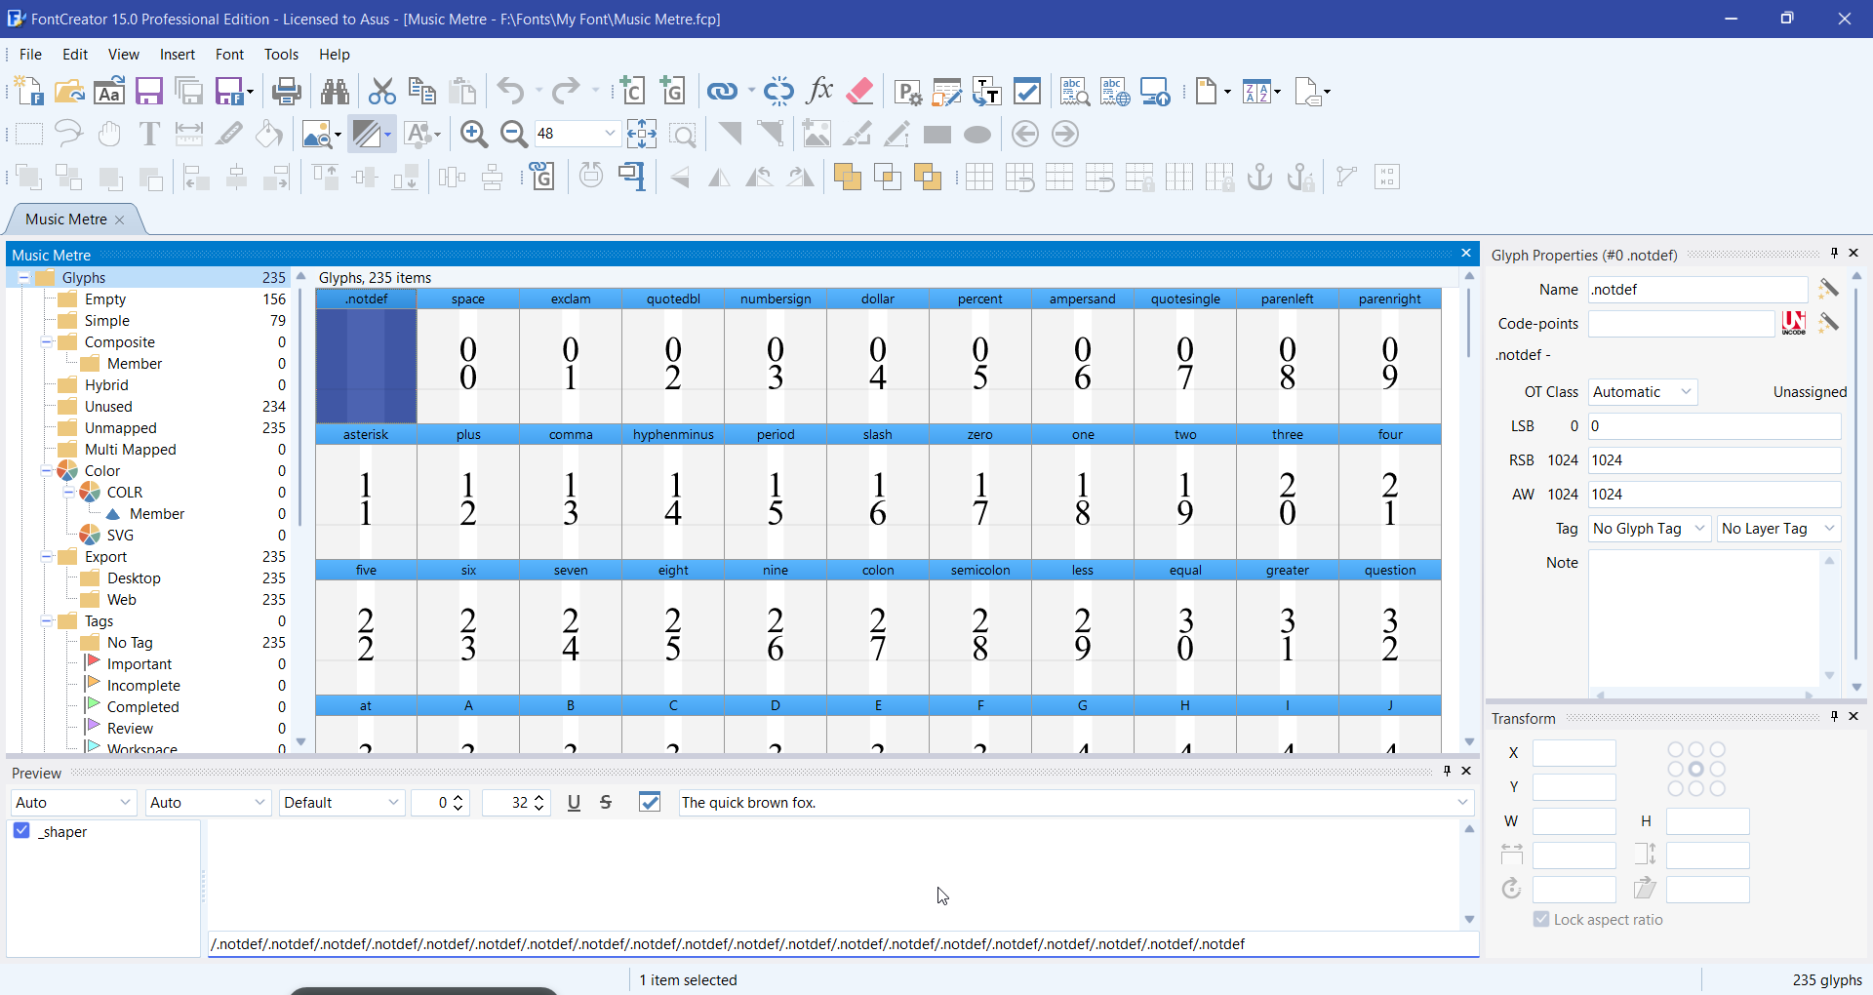The image size is (1873, 995).
Task: Select the bottom-right transform origin radio
Action: 1718,788
